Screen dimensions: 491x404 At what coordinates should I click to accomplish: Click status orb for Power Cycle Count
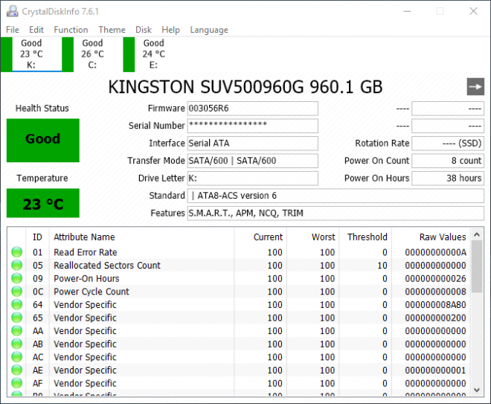tap(16, 291)
